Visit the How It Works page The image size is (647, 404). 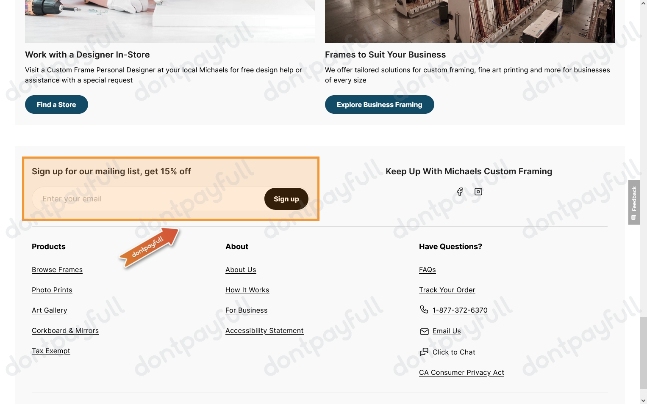click(x=247, y=290)
